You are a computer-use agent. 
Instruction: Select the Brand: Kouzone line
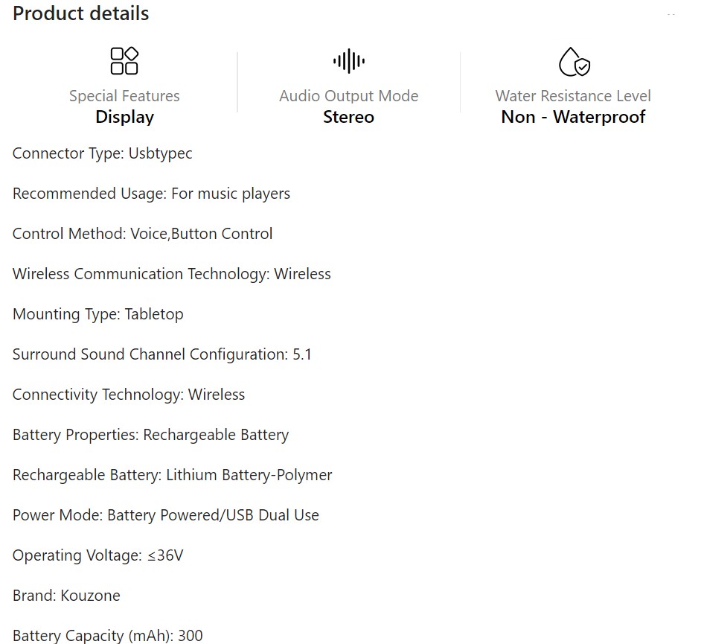pos(66,596)
